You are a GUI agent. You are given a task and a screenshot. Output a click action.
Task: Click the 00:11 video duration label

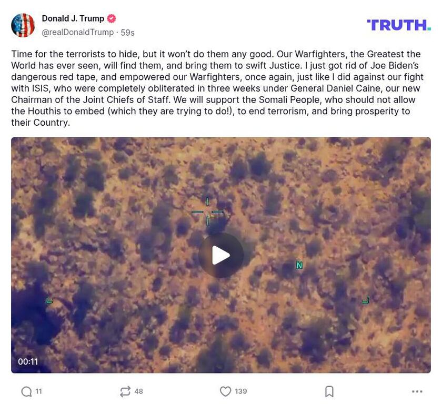[x=28, y=361]
